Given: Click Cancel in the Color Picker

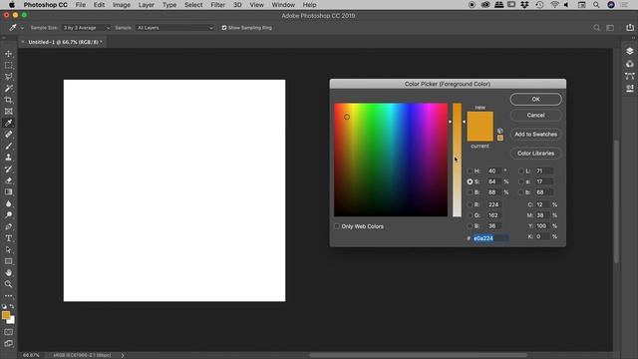Looking at the screenshot, I should click(536, 116).
